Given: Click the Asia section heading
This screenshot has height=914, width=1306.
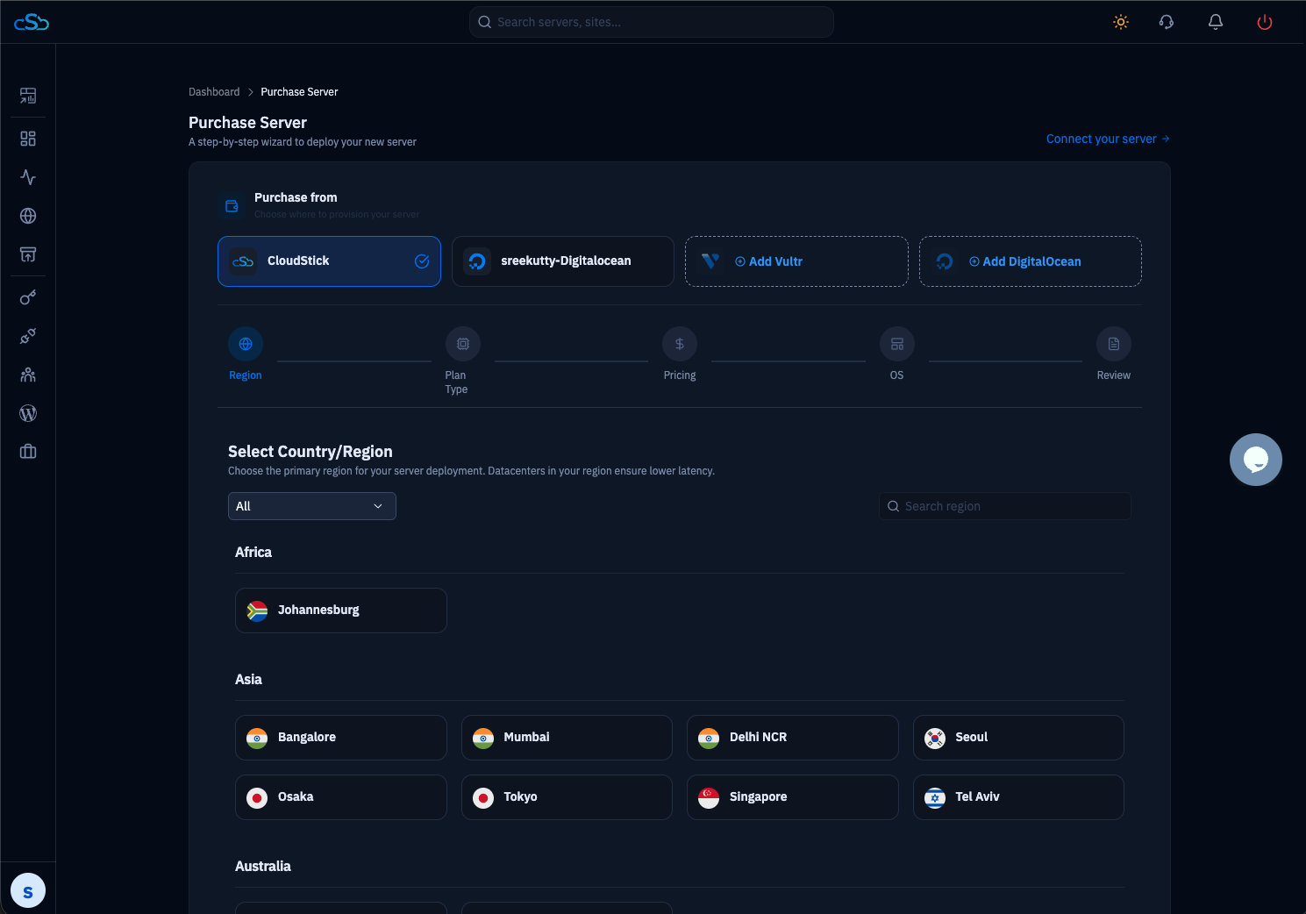Looking at the screenshot, I should tap(248, 679).
